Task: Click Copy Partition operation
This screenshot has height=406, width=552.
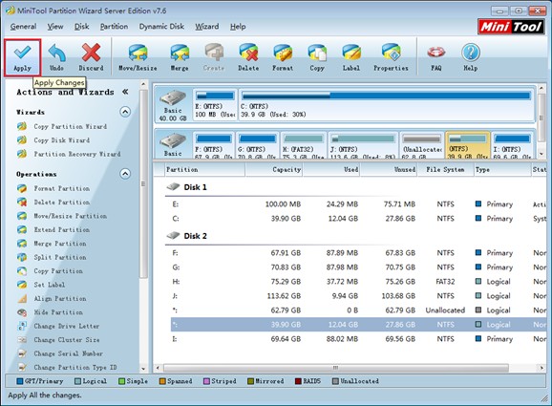Action: click(x=58, y=270)
